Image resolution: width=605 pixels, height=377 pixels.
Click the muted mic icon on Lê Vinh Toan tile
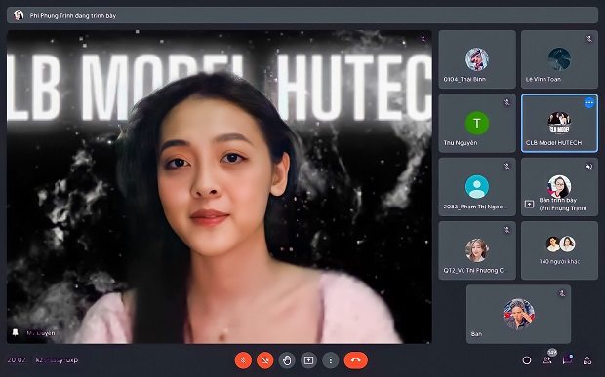pos(589,39)
